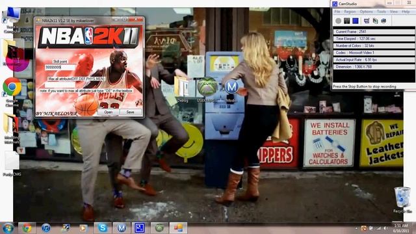Image resolution: width=416 pixels, height=234 pixels.
Task: Open CamStudio Options menu
Action: click(x=366, y=12)
